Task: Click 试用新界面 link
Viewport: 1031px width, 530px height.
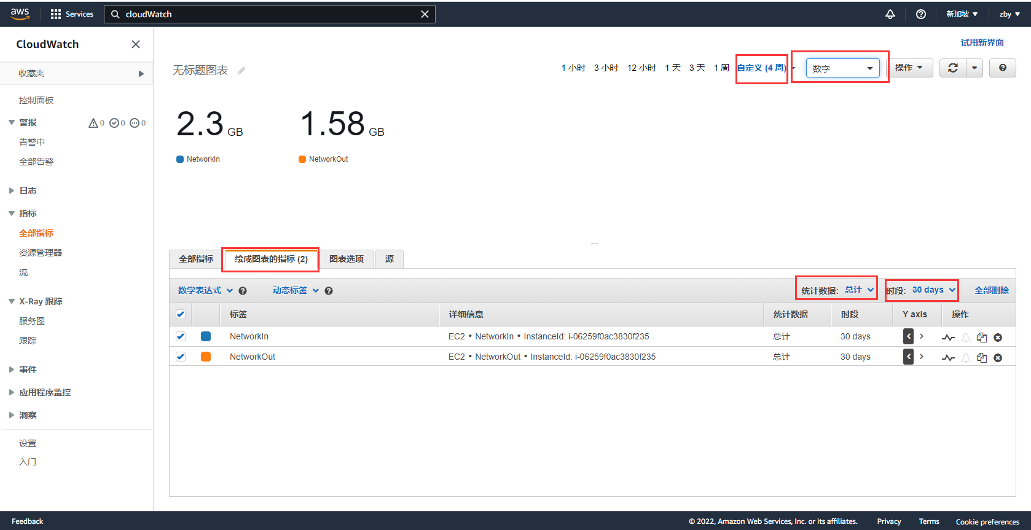Action: (x=982, y=42)
